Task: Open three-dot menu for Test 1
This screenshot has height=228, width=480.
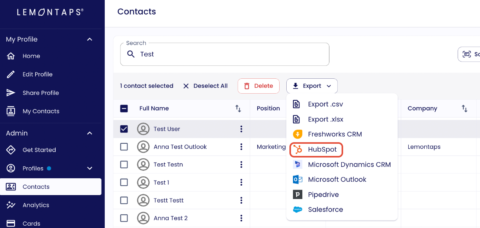Action: pos(241,183)
